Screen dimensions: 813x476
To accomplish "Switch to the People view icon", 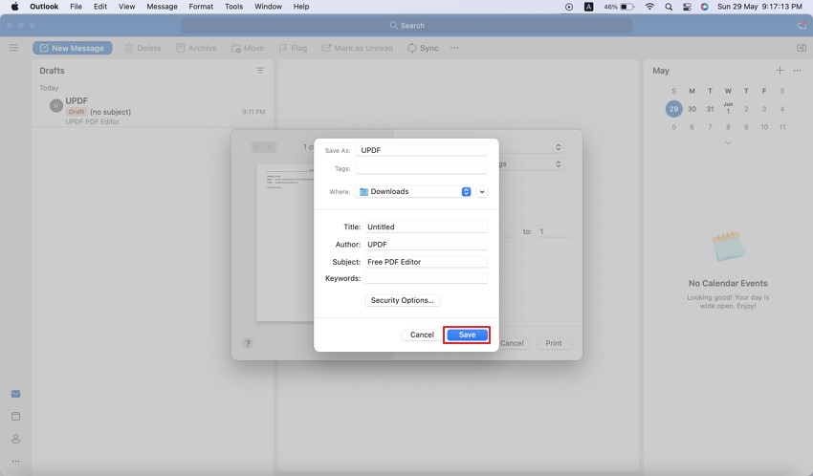I will click(x=15, y=439).
